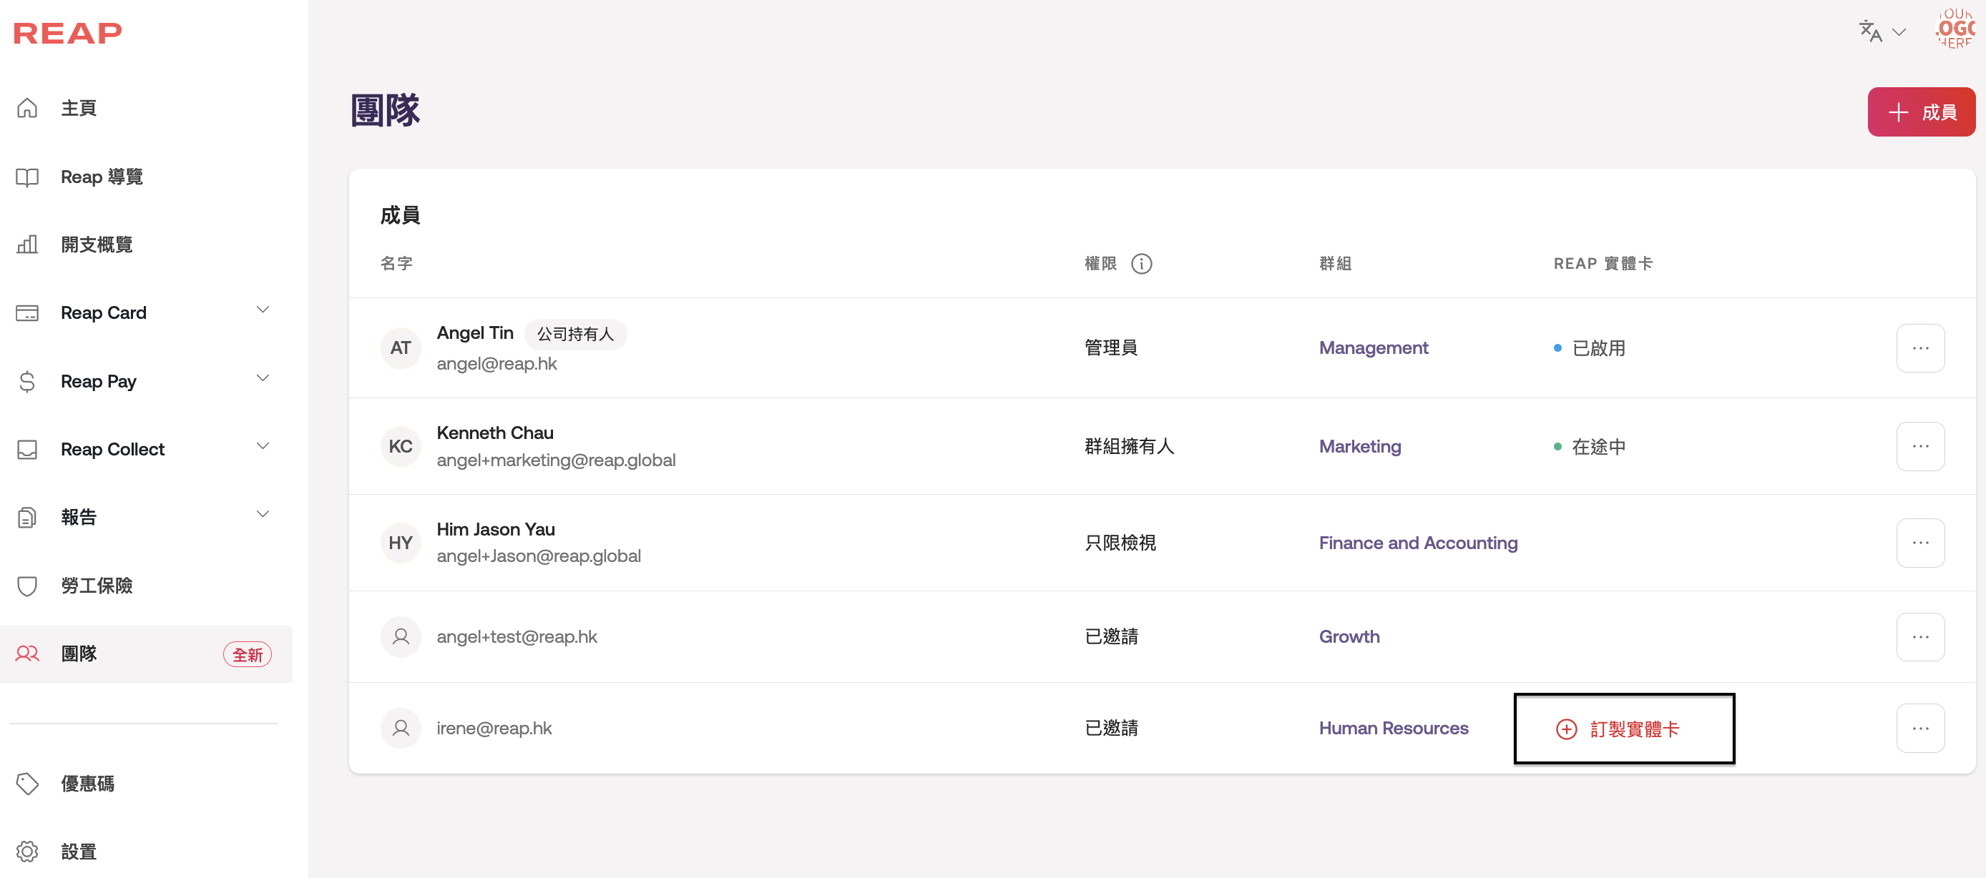Open more options for Angel Tin

[1919, 348]
